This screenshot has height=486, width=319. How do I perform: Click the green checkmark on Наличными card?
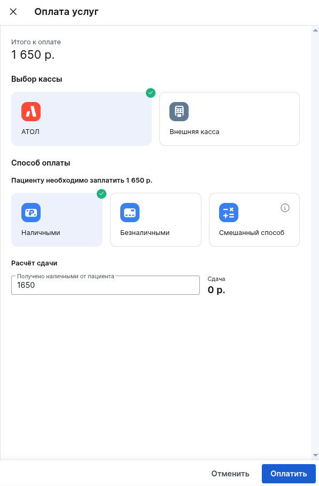coord(102,194)
